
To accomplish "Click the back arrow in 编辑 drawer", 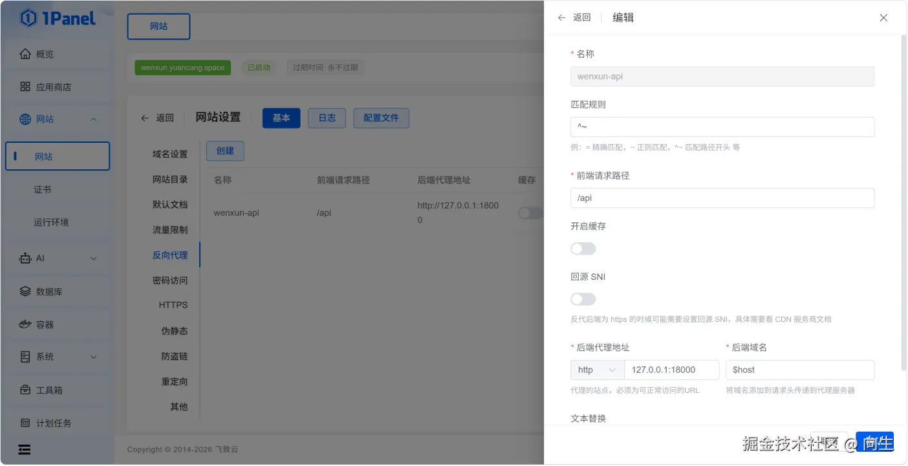I will click(561, 17).
